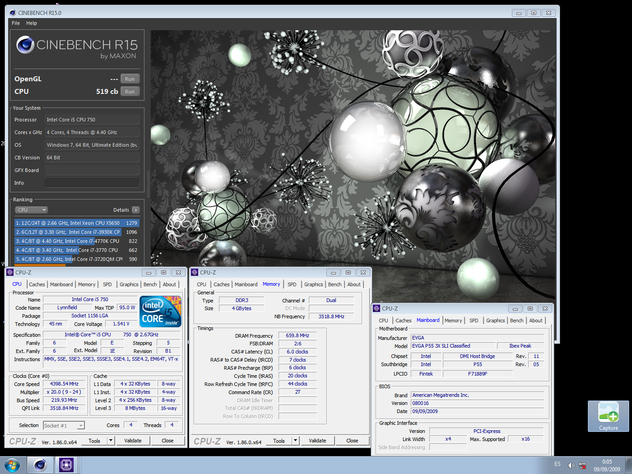The height and width of the screenshot is (474, 632).
Task: Click Tools button in CPU-Z Memory window
Action: (x=279, y=441)
